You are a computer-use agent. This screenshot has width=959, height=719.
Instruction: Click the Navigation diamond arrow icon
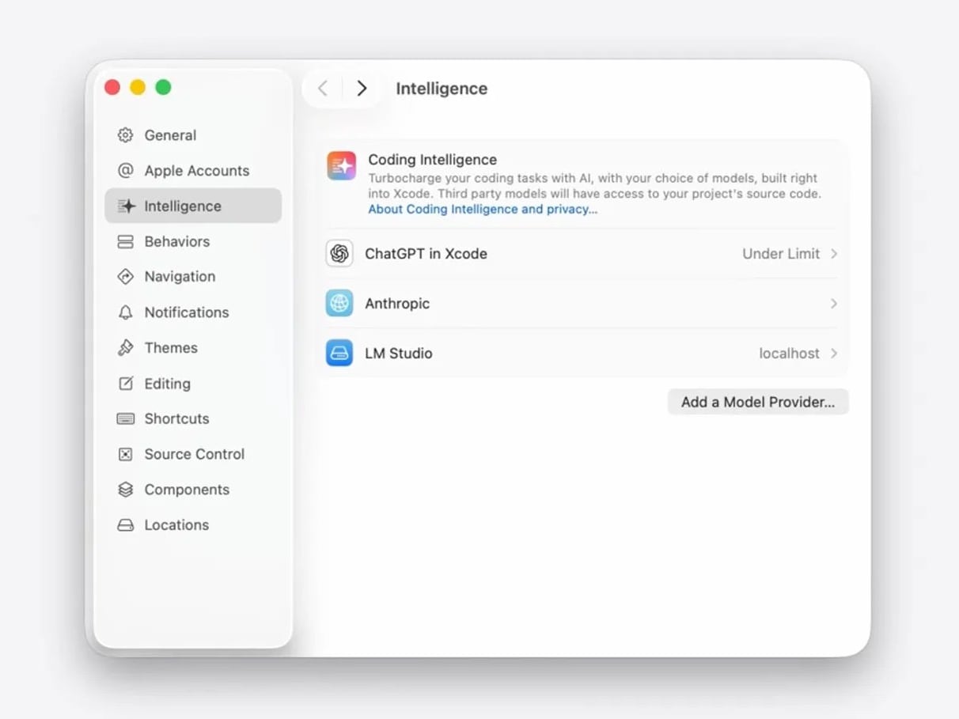[125, 277]
